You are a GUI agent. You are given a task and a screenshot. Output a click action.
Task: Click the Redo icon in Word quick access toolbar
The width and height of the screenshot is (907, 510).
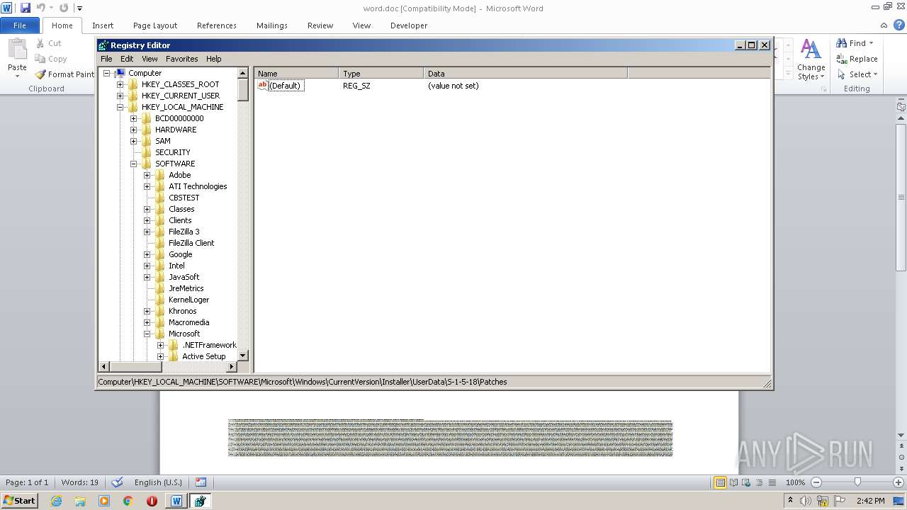click(x=64, y=8)
